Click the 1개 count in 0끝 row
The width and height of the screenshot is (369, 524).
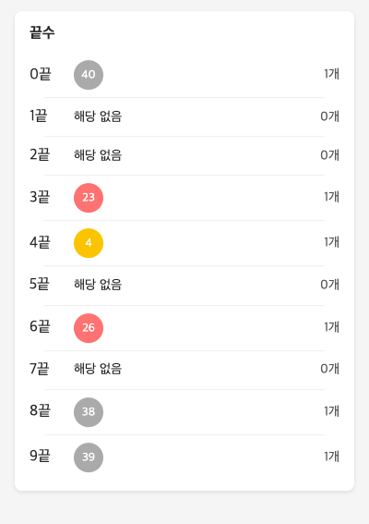(331, 74)
